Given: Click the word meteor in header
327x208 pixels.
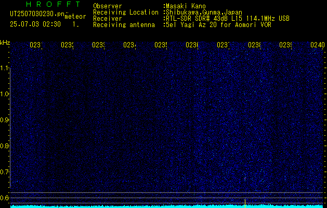Looking at the screenshot, I should tap(75, 17).
